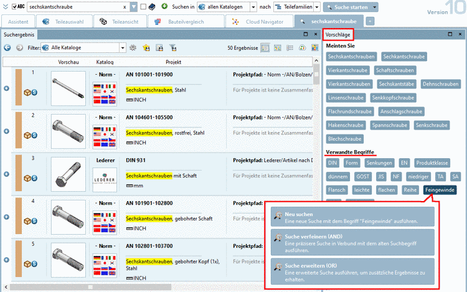Collapse the search bar with double chevron

tap(5, 7)
